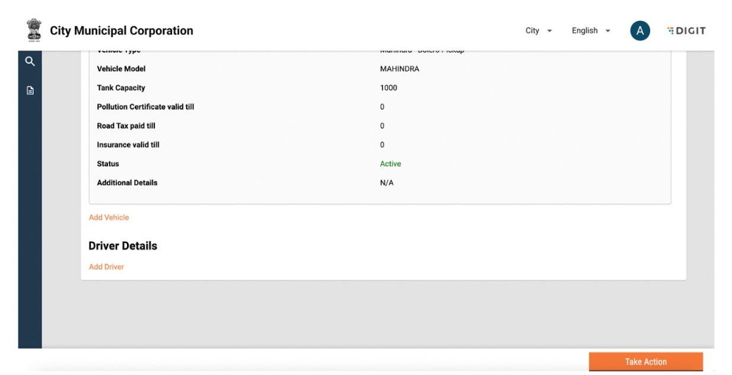Screen dimensions: 732x375
Task: Click the City Municipal Corporation title
Action: tap(122, 31)
